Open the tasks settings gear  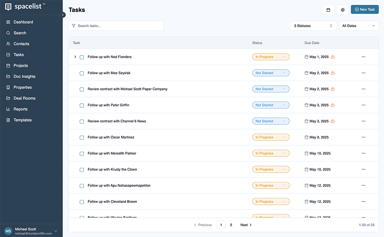coord(342,10)
